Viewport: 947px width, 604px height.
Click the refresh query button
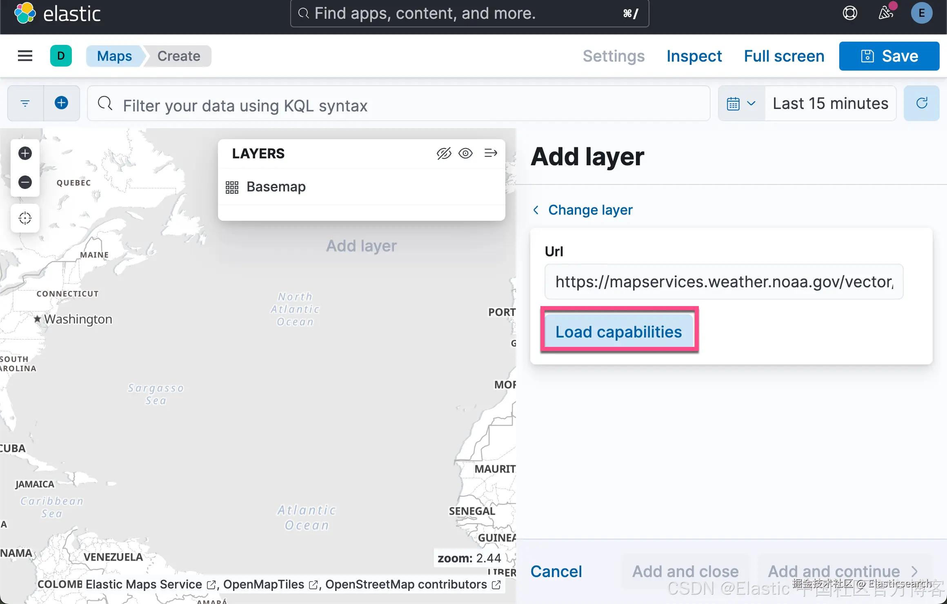pos(922,103)
